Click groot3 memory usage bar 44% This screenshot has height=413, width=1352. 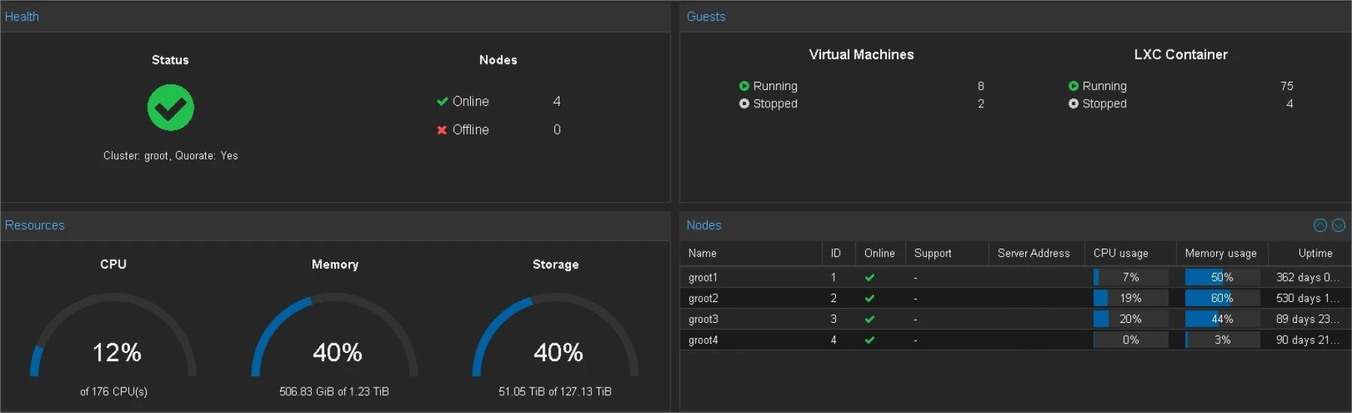tap(1222, 319)
